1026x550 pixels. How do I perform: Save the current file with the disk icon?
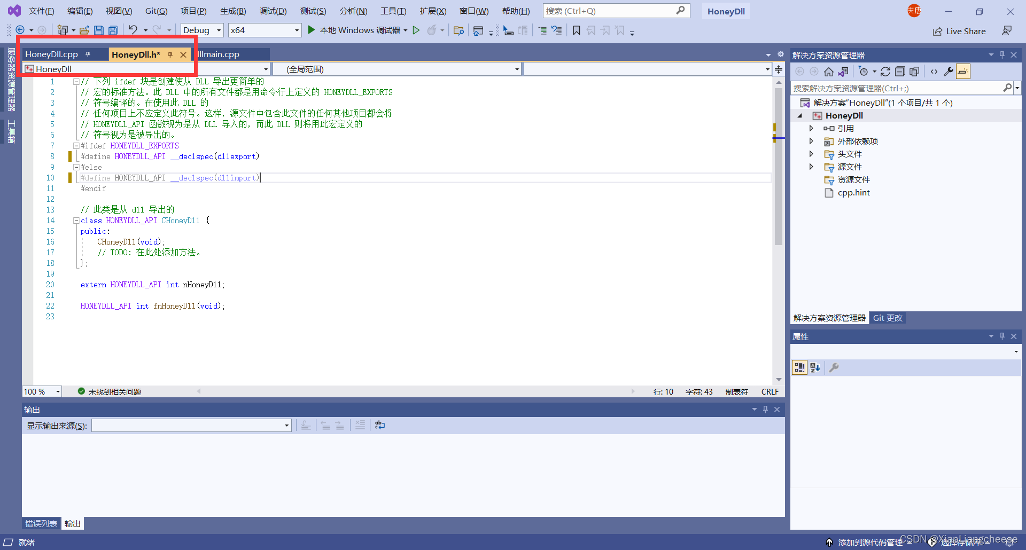[98, 30]
